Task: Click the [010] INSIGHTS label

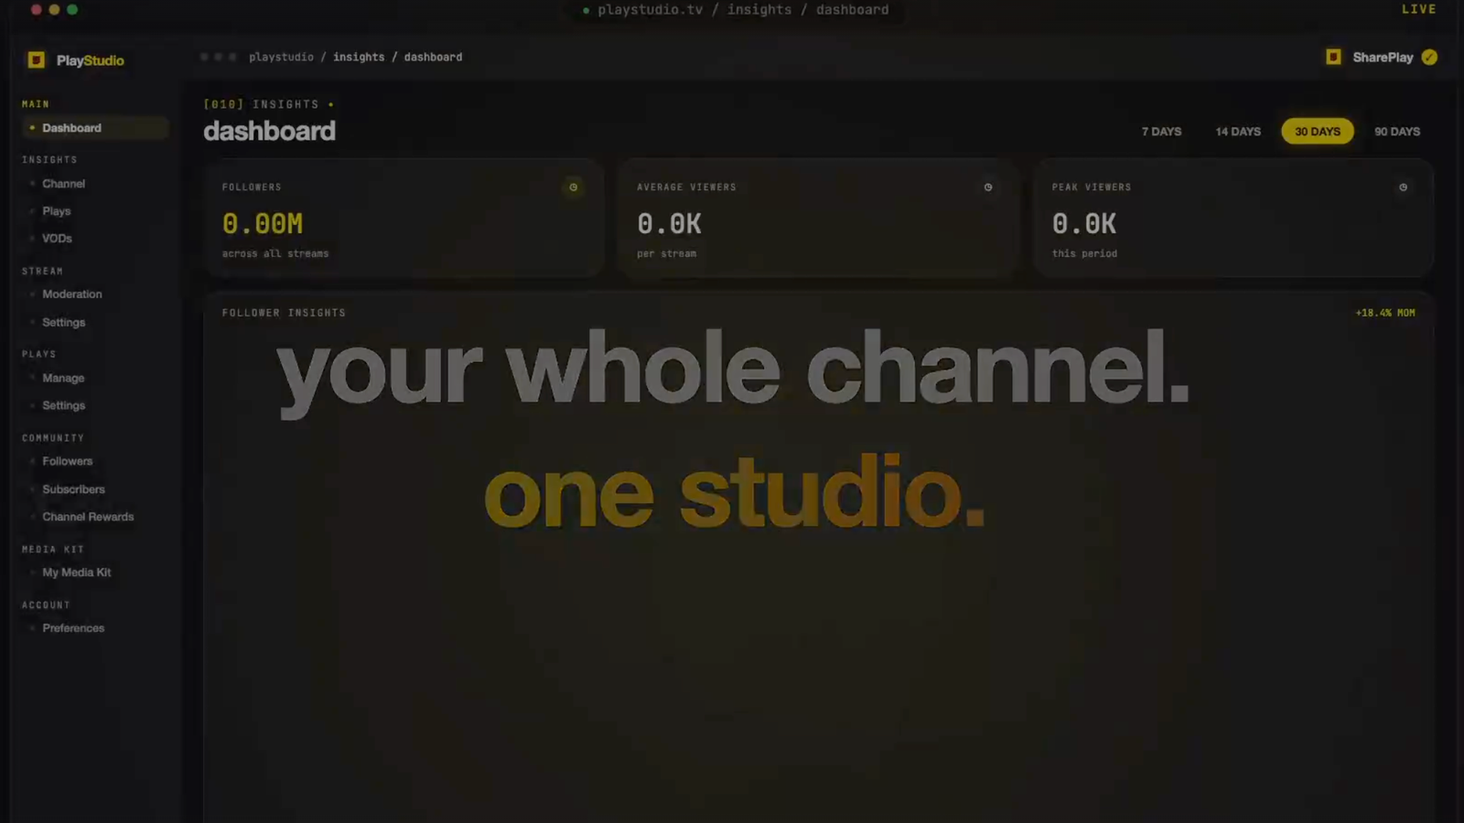Action: (x=262, y=104)
